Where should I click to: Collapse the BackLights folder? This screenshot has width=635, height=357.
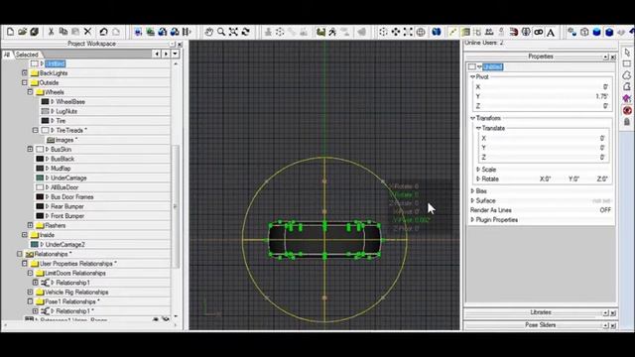click(x=25, y=72)
